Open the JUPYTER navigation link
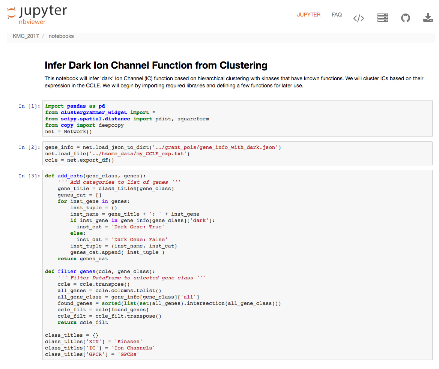 308,15
